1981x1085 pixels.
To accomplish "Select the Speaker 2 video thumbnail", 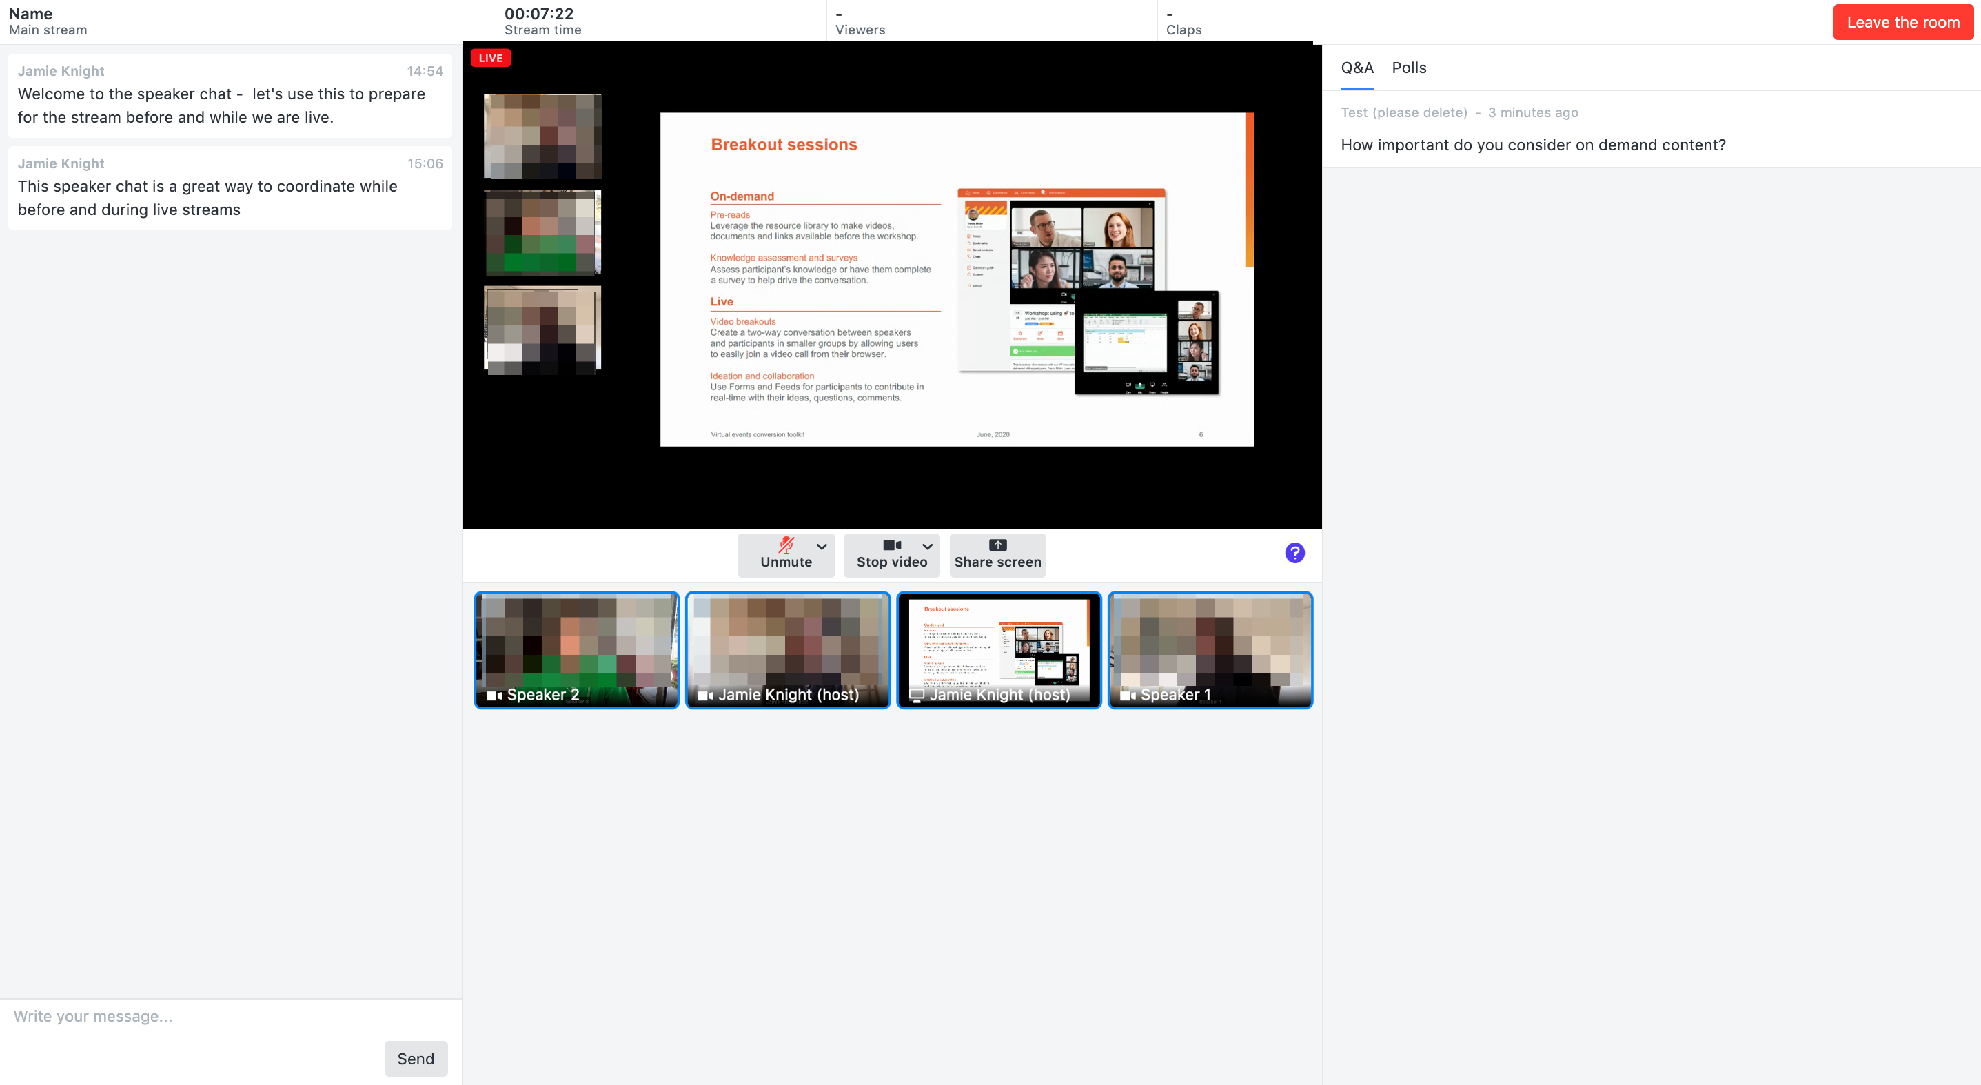I will click(x=576, y=650).
